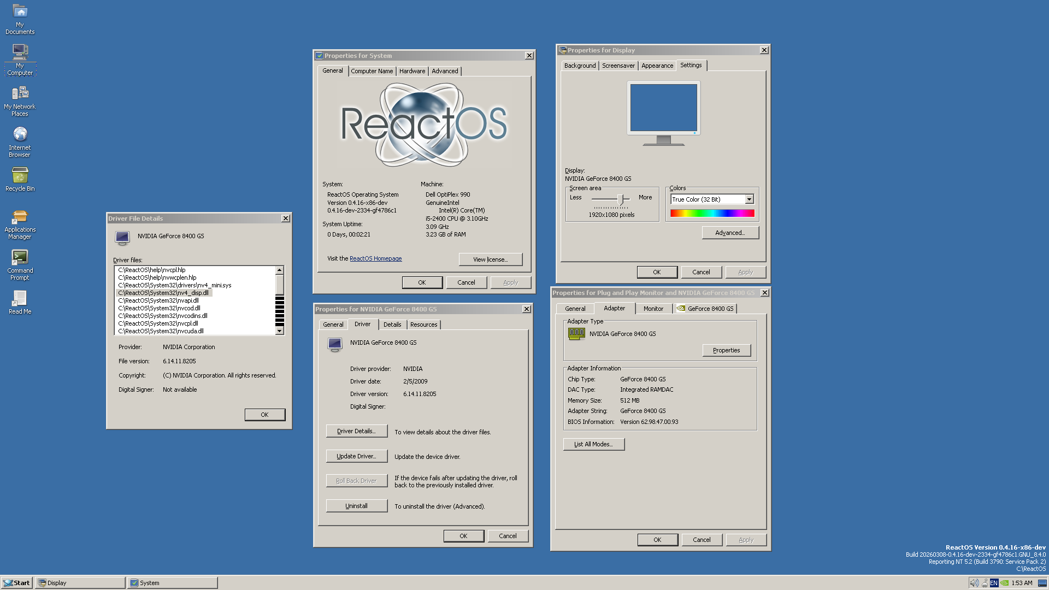The width and height of the screenshot is (1049, 590).
Task: Click the volume speaker tray icon
Action: click(x=974, y=583)
